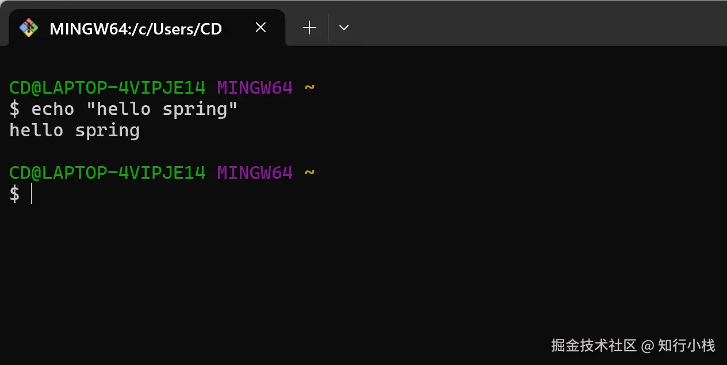727x365 pixels.
Task: Click the dollar sign before the echo command
Action: click(x=14, y=109)
